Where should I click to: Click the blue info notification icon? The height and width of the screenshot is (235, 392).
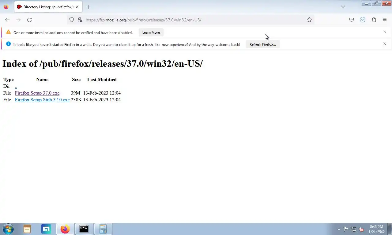pyautogui.click(x=8, y=44)
